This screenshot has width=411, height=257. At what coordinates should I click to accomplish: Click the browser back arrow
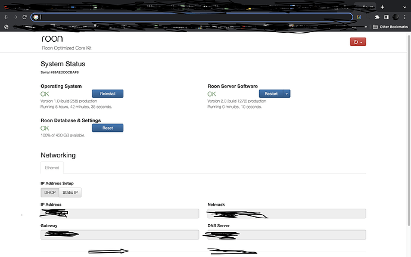click(x=7, y=17)
